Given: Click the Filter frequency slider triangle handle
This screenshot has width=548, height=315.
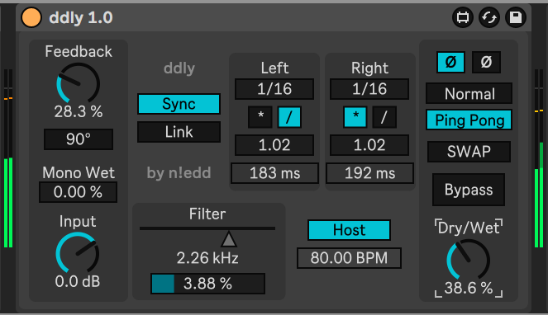Looking at the screenshot, I should coord(229,239).
